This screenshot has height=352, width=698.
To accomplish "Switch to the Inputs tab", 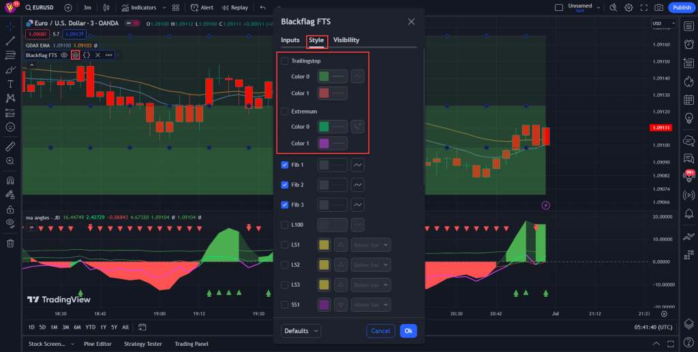I will [x=290, y=40].
